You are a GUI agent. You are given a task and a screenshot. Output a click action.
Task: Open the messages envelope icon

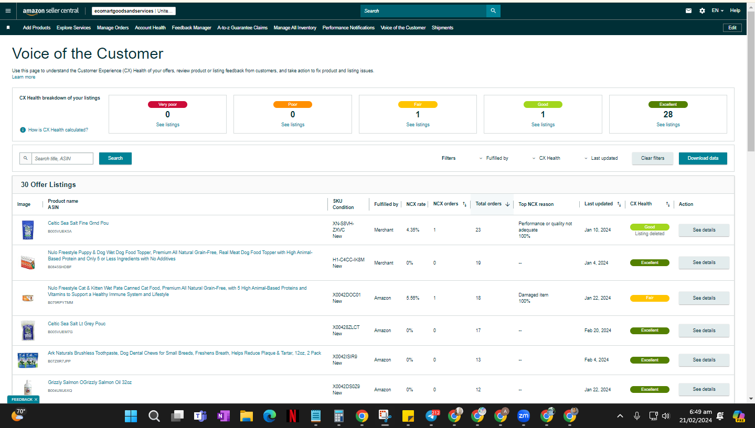[689, 10]
